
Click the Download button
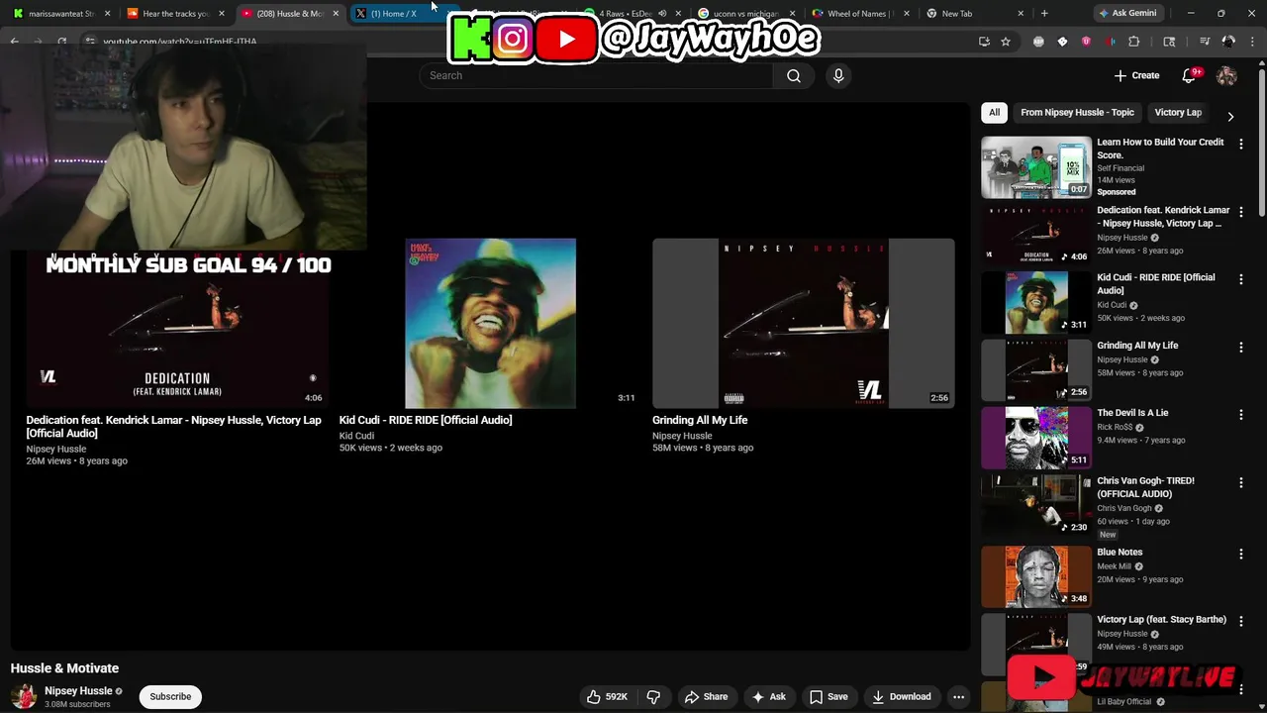(x=901, y=696)
